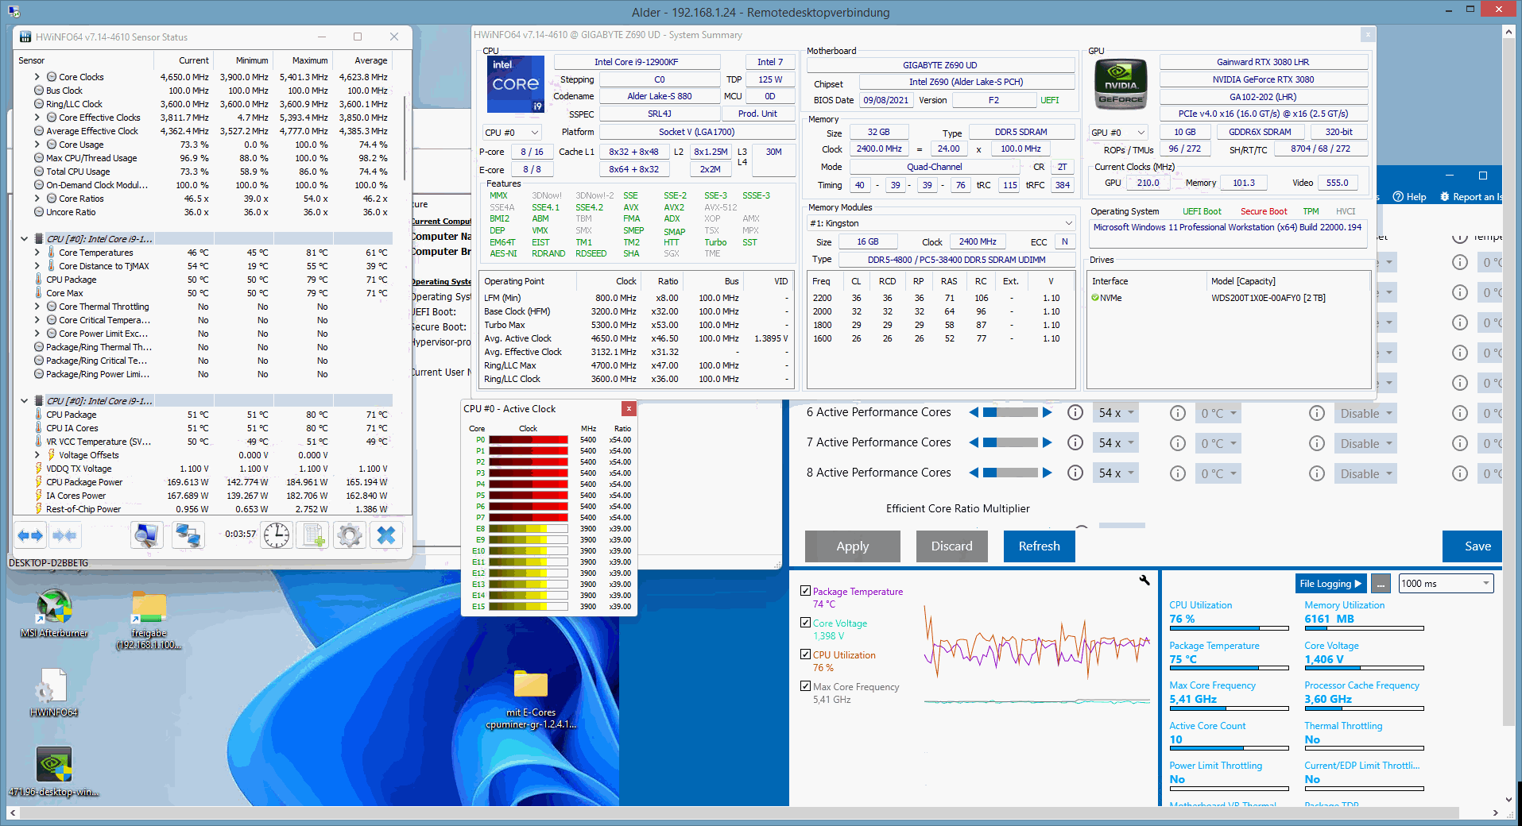This screenshot has height=826, width=1522.
Task: Open sensor settings gear icon
Action: (350, 536)
